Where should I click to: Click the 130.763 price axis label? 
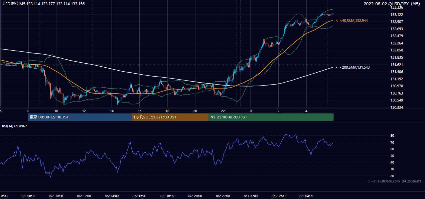pyautogui.click(x=397, y=93)
